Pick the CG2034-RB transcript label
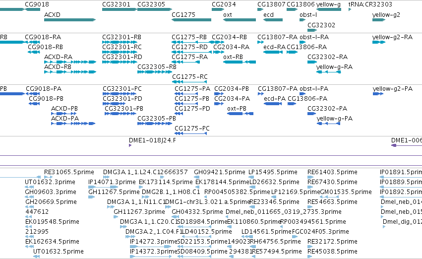Screen dimensions: 422x259 point(229,37)
